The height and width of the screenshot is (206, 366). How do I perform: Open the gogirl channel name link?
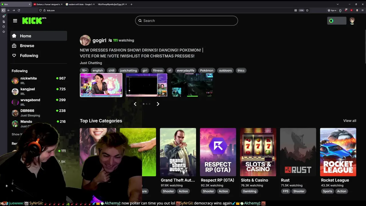pyautogui.click(x=99, y=40)
